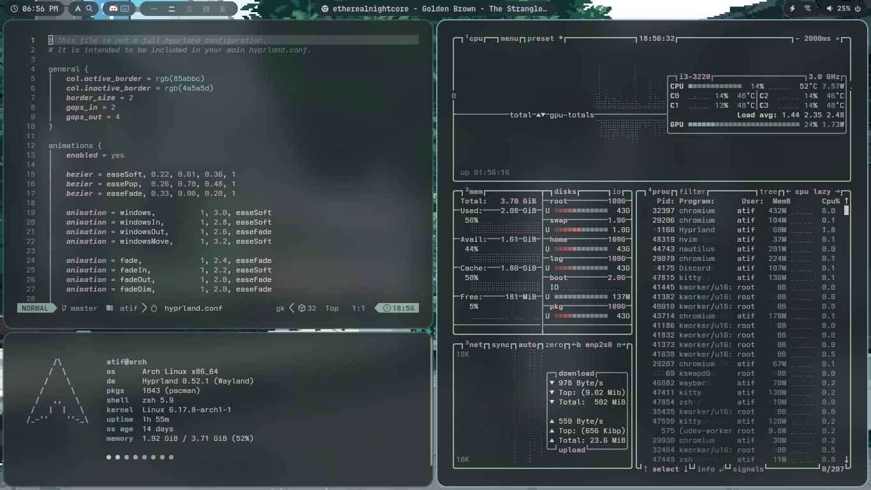Switch to workspace one (一)
Viewport: 871px width, 490px height.
coord(154,9)
